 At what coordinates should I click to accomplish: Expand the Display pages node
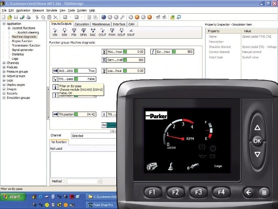[4, 85]
